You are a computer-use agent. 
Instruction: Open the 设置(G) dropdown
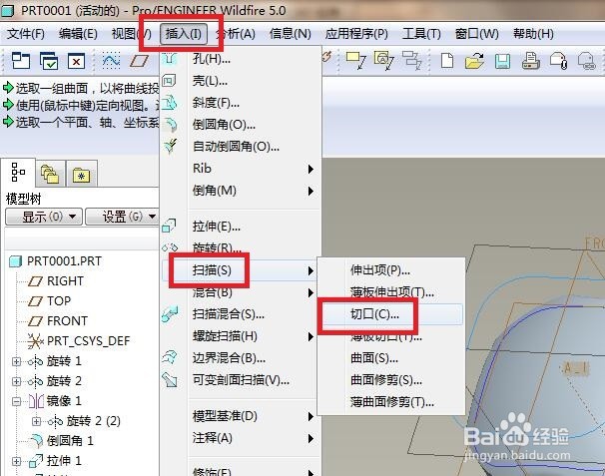click(x=123, y=217)
